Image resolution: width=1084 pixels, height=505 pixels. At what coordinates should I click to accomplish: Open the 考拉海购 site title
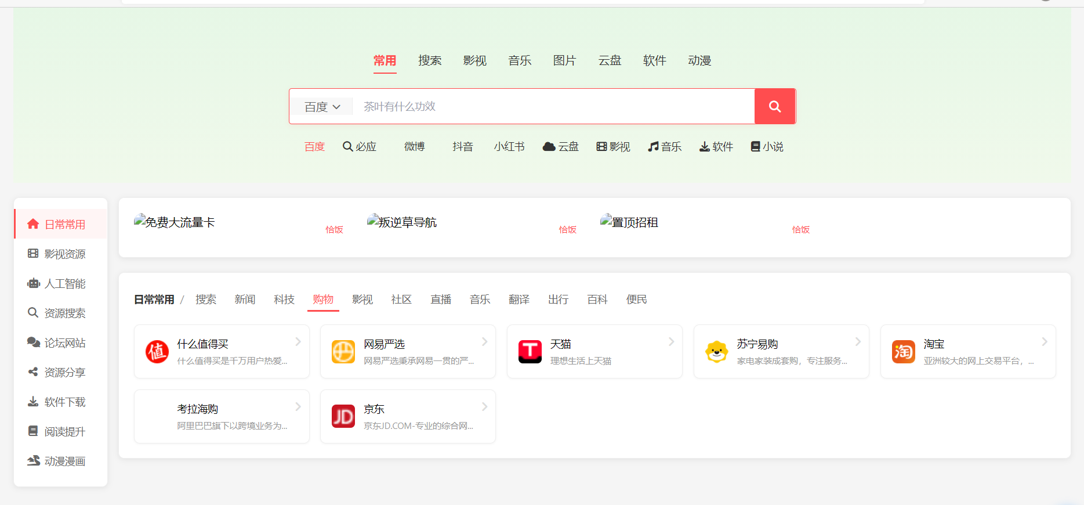(198, 409)
